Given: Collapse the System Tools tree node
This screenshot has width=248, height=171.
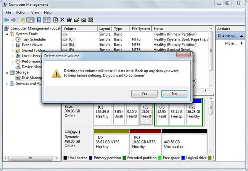Looking at the screenshot, I should pos(7,34).
